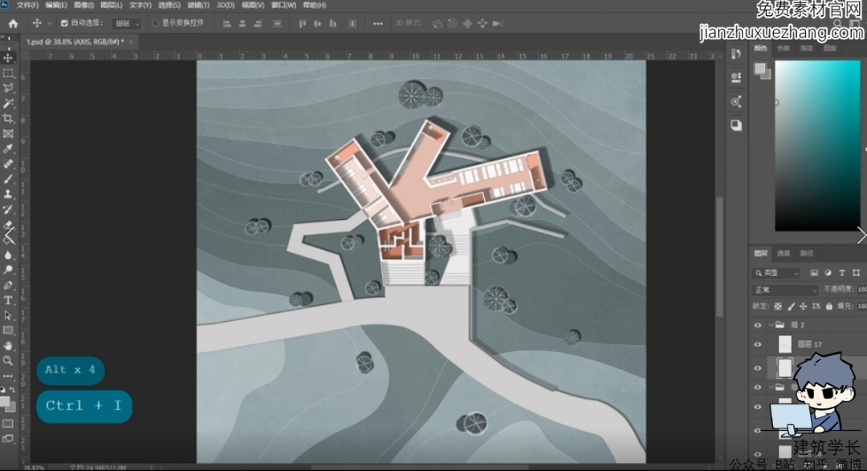The width and height of the screenshot is (867, 471).
Task: Select the Zoom tool
Action: 8,360
